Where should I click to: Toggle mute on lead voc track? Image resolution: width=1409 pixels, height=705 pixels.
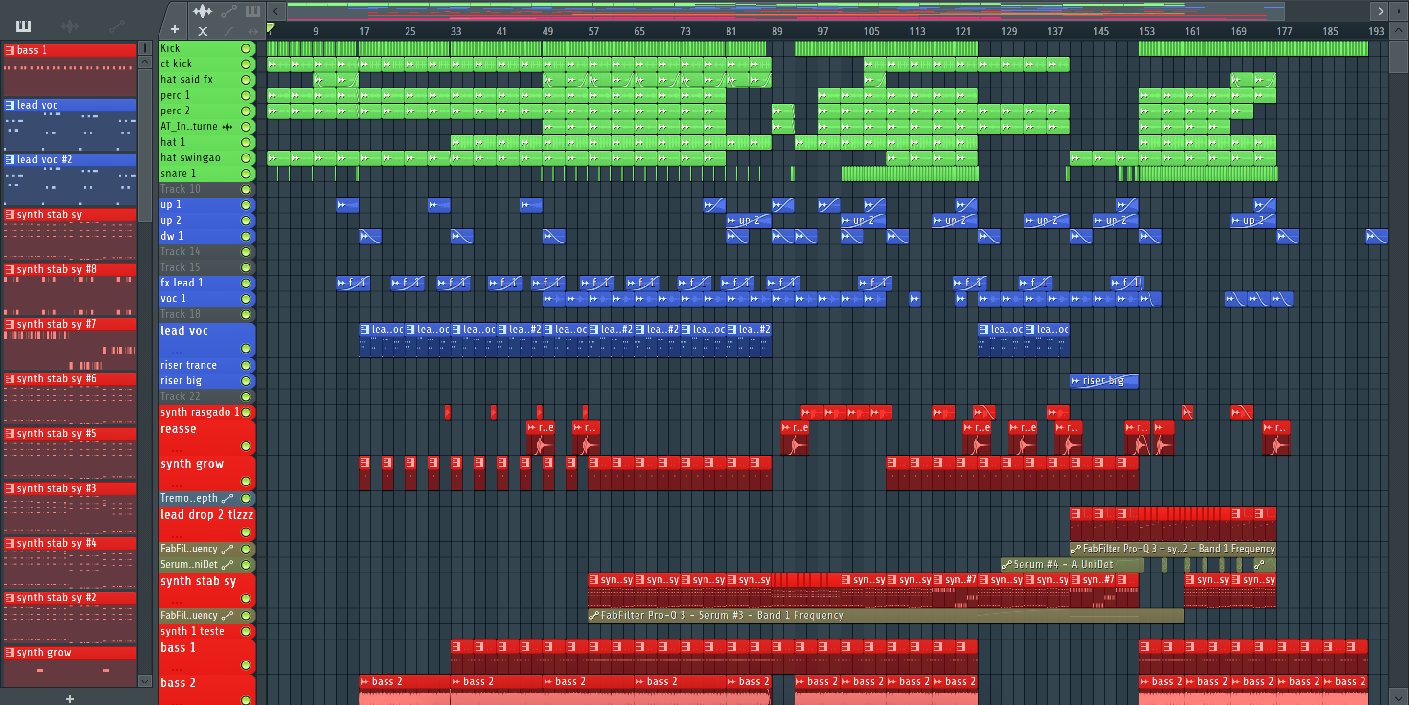[246, 348]
